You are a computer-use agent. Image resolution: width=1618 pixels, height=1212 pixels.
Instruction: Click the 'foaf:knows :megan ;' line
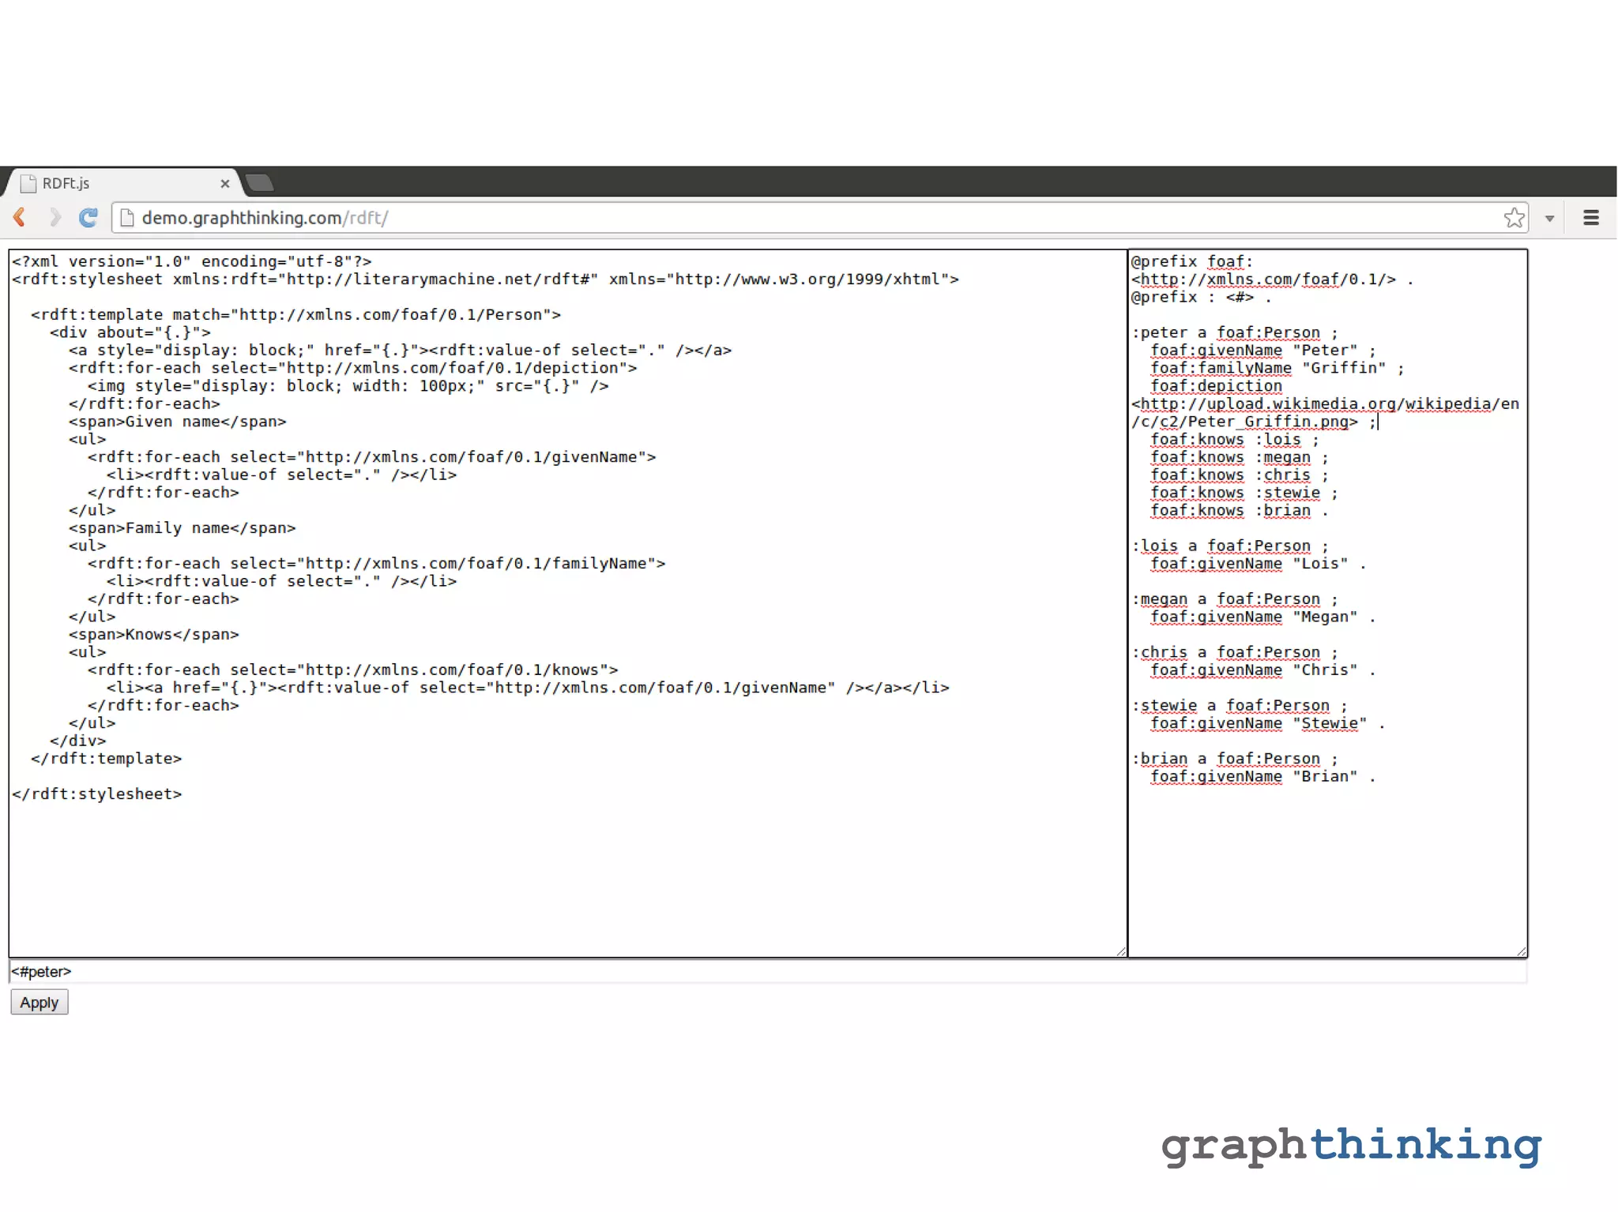1240,456
